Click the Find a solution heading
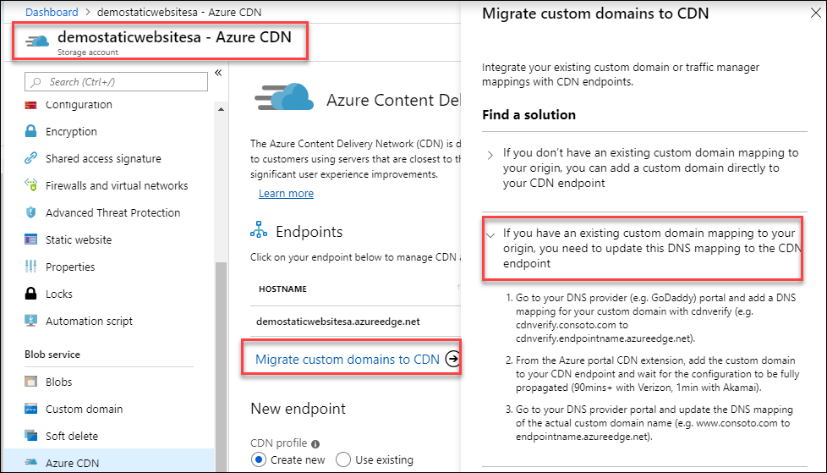Screen dimensions: 827x473 click(x=529, y=114)
